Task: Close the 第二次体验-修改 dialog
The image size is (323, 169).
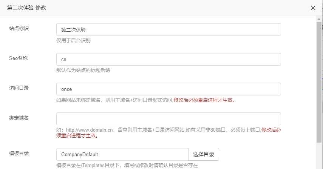Action: pyautogui.click(x=312, y=8)
